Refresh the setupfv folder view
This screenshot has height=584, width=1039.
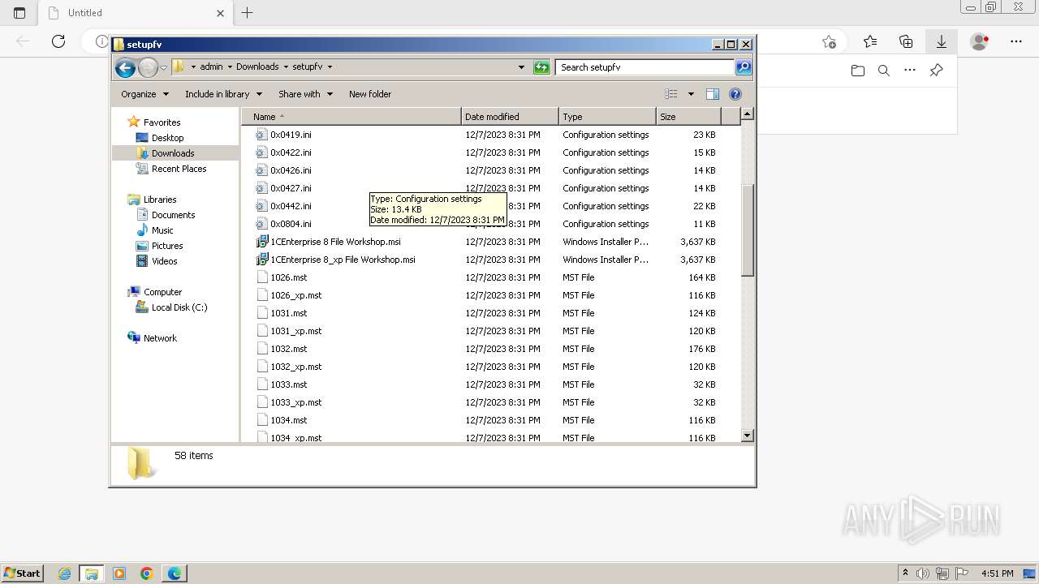541,67
